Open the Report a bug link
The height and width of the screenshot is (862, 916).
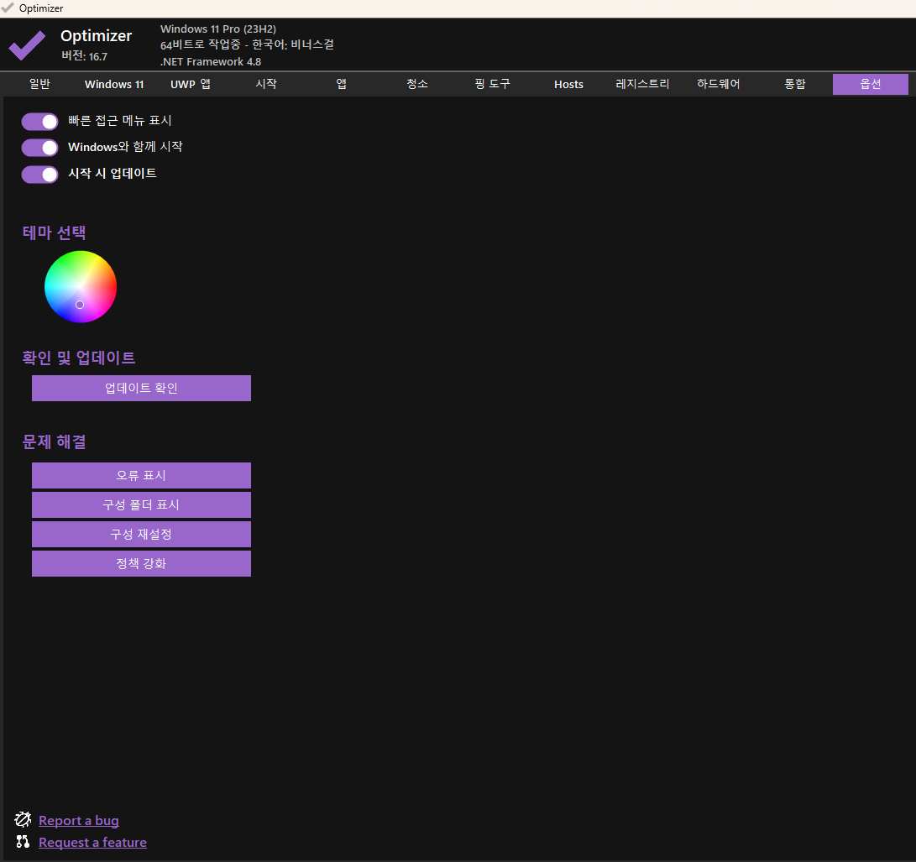click(x=79, y=821)
